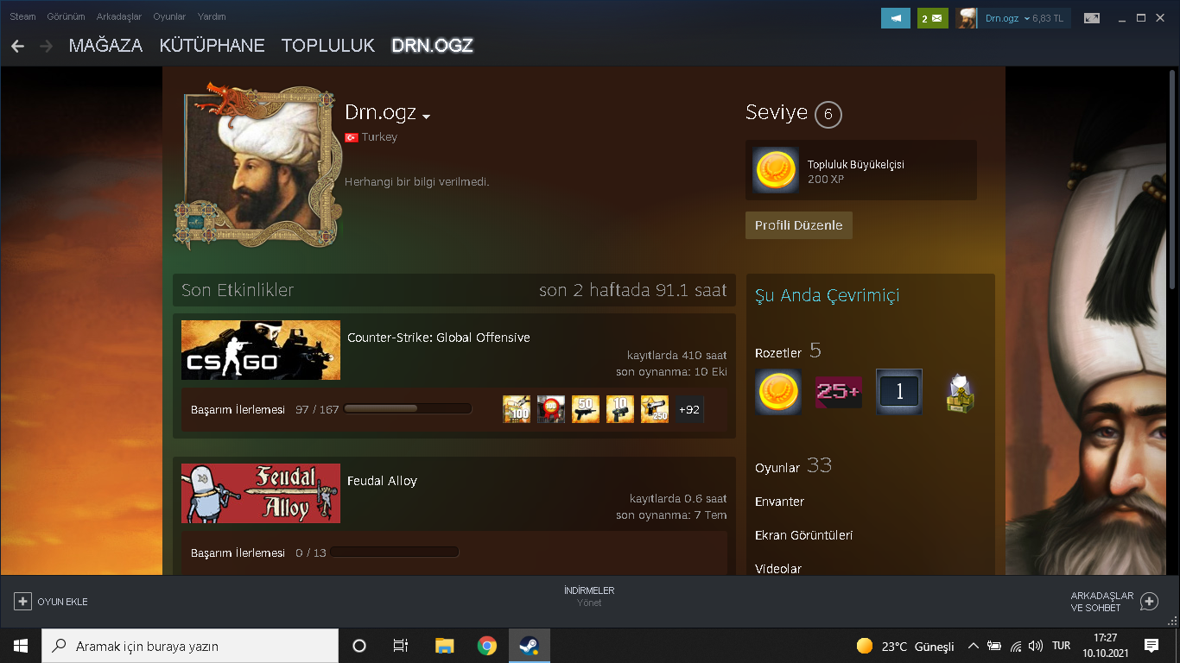Click the Steam taskbar icon
The width and height of the screenshot is (1180, 663).
pyautogui.click(x=529, y=646)
